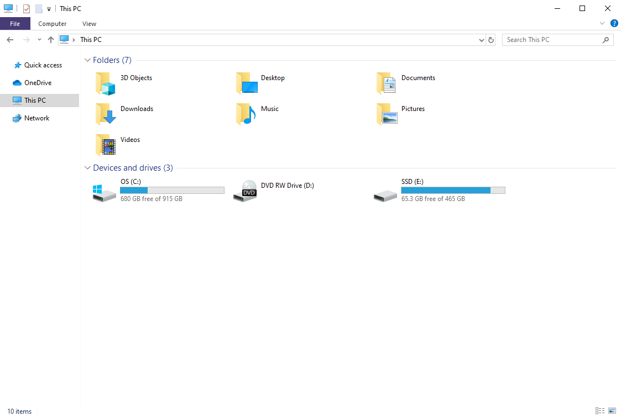Select the DVD RW Drive (D:) icon
This screenshot has height=417, width=621.
246,191
